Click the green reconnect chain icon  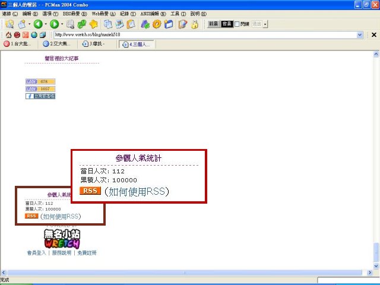tap(82, 24)
